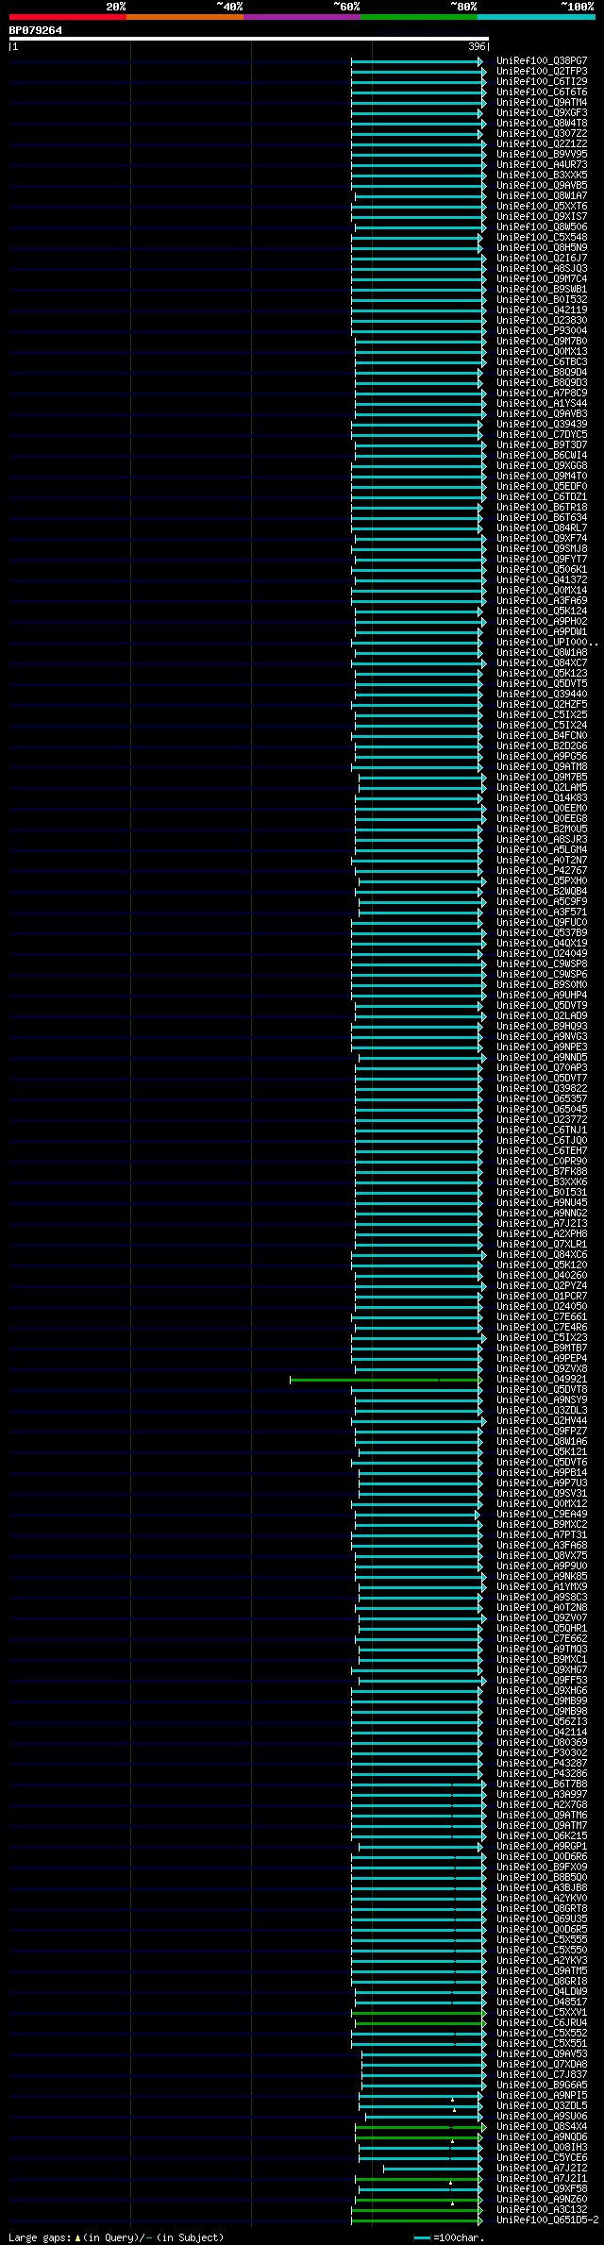Select the truncated hit UniRef100_UPI000..

(x=547, y=643)
